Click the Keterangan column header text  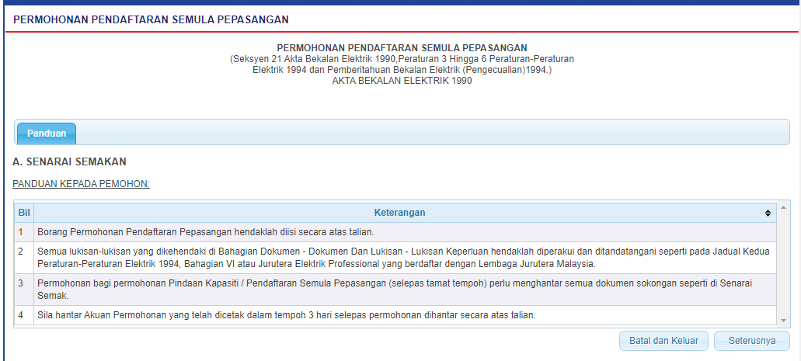[x=399, y=213]
